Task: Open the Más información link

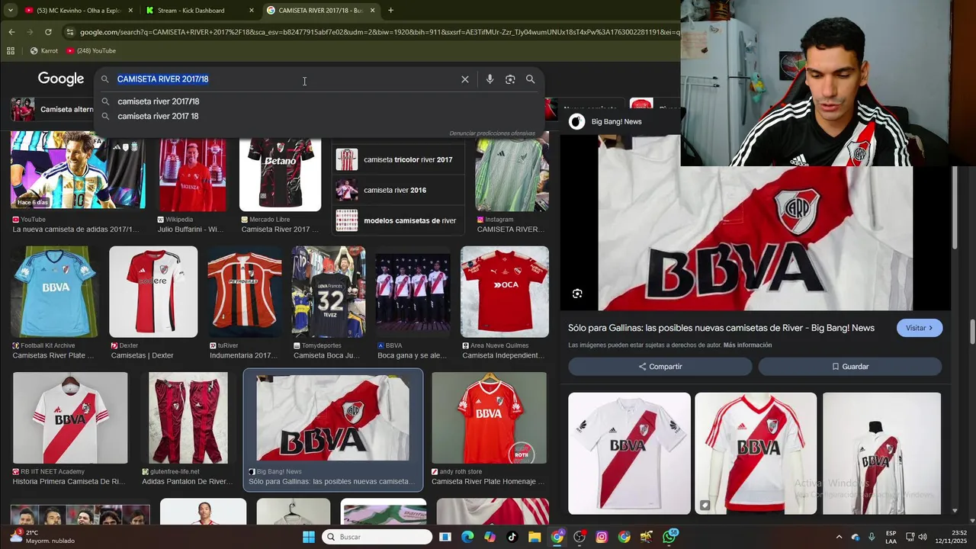Action: tap(747, 345)
